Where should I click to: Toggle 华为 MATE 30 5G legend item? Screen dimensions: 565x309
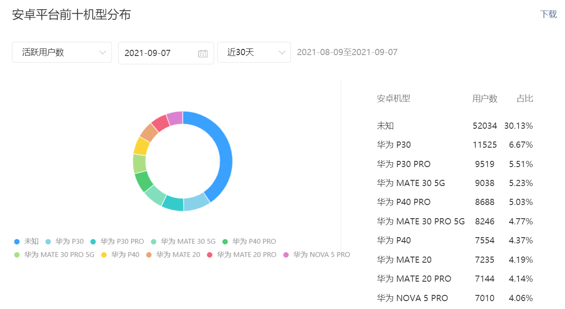183,242
